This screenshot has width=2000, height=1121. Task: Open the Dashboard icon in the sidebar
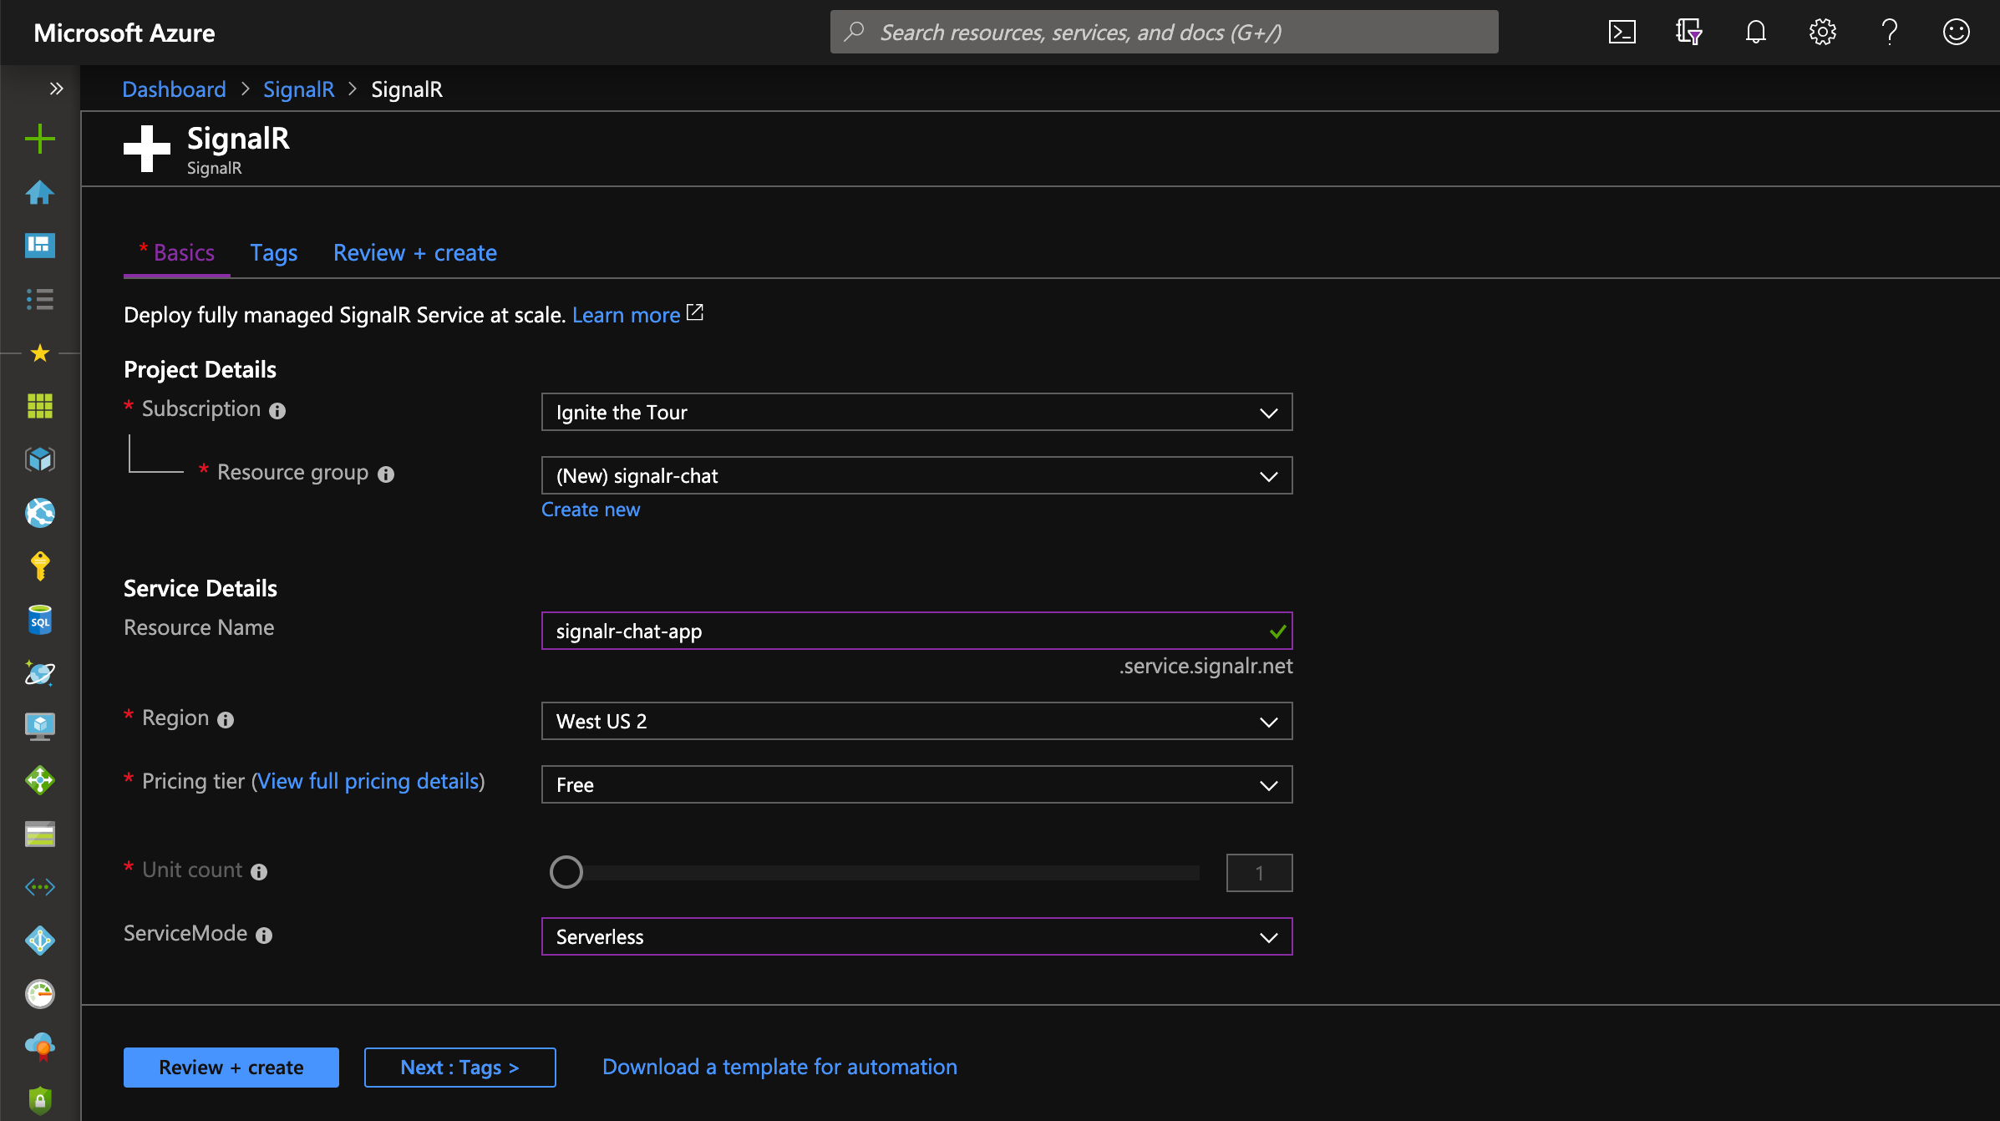coord(40,246)
